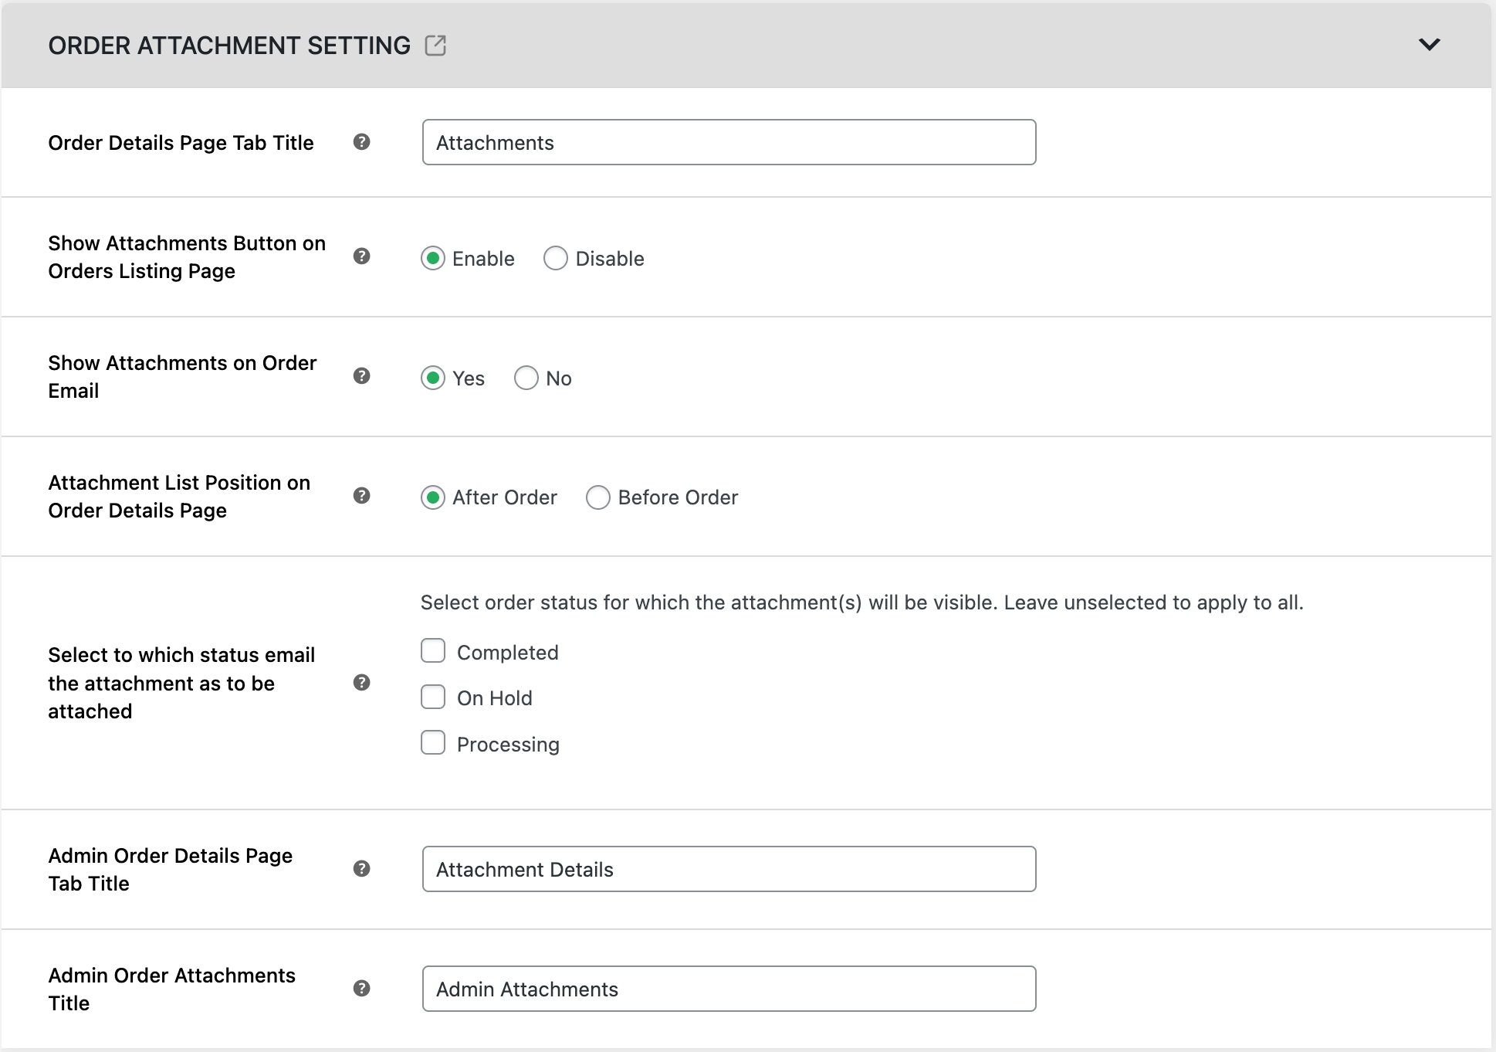Disable attachments button on orders listing page
Screen dimensions: 1496x1052
pos(556,258)
